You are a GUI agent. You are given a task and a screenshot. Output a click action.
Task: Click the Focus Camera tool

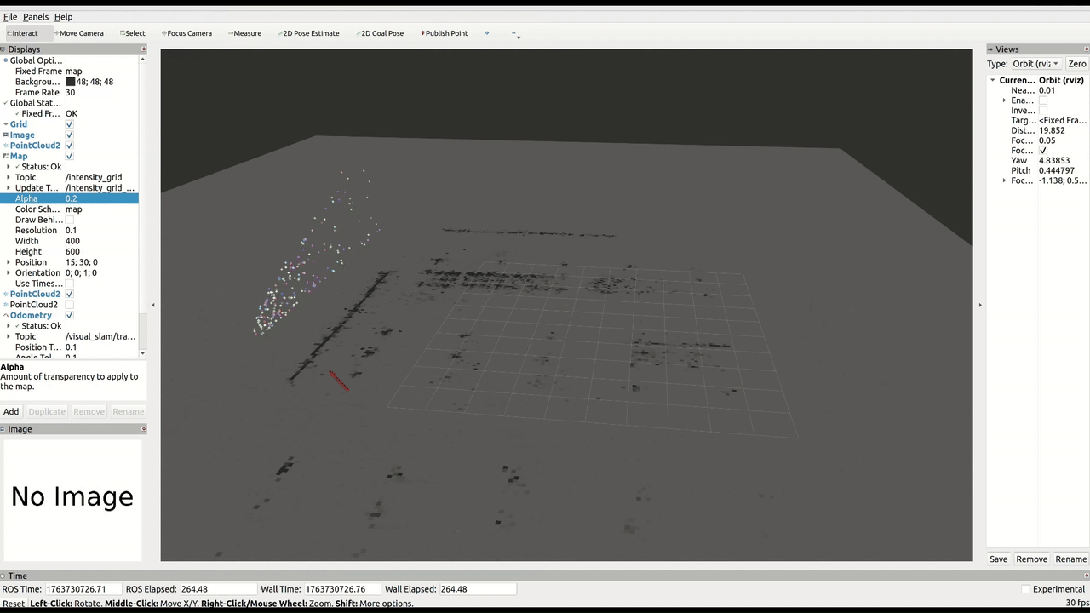[187, 33]
